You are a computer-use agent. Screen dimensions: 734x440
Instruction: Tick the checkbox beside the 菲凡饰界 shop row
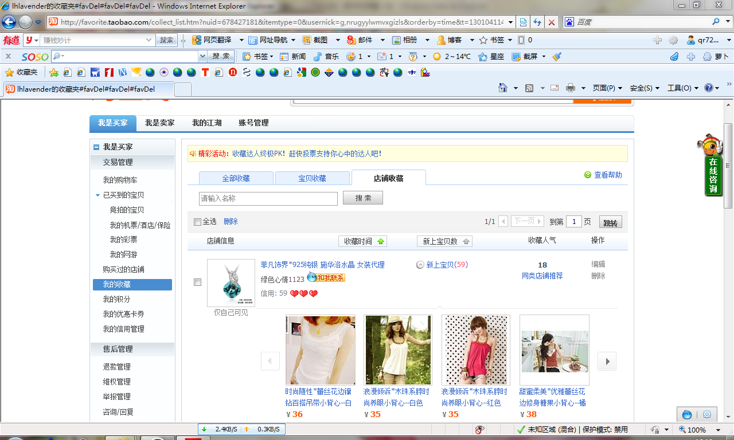coord(198,282)
